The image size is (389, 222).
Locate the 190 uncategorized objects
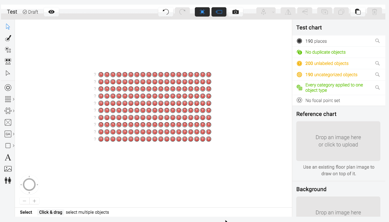click(x=377, y=75)
